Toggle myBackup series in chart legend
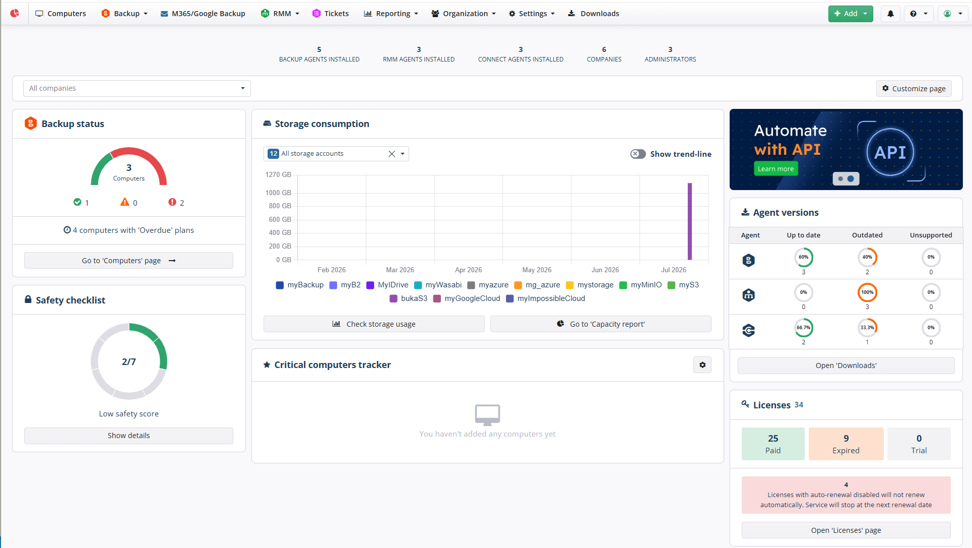 point(300,285)
